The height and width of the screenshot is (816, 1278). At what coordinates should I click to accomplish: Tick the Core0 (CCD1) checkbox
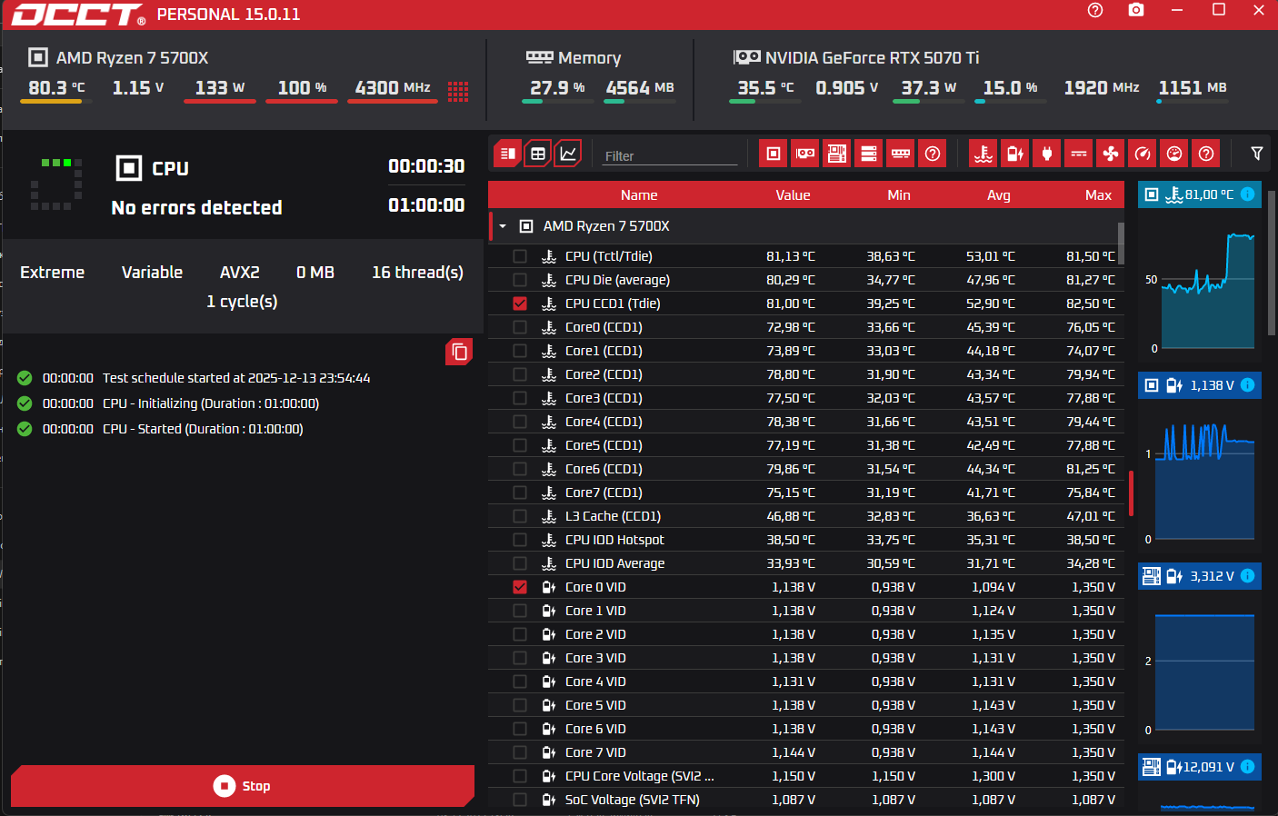[x=520, y=327]
